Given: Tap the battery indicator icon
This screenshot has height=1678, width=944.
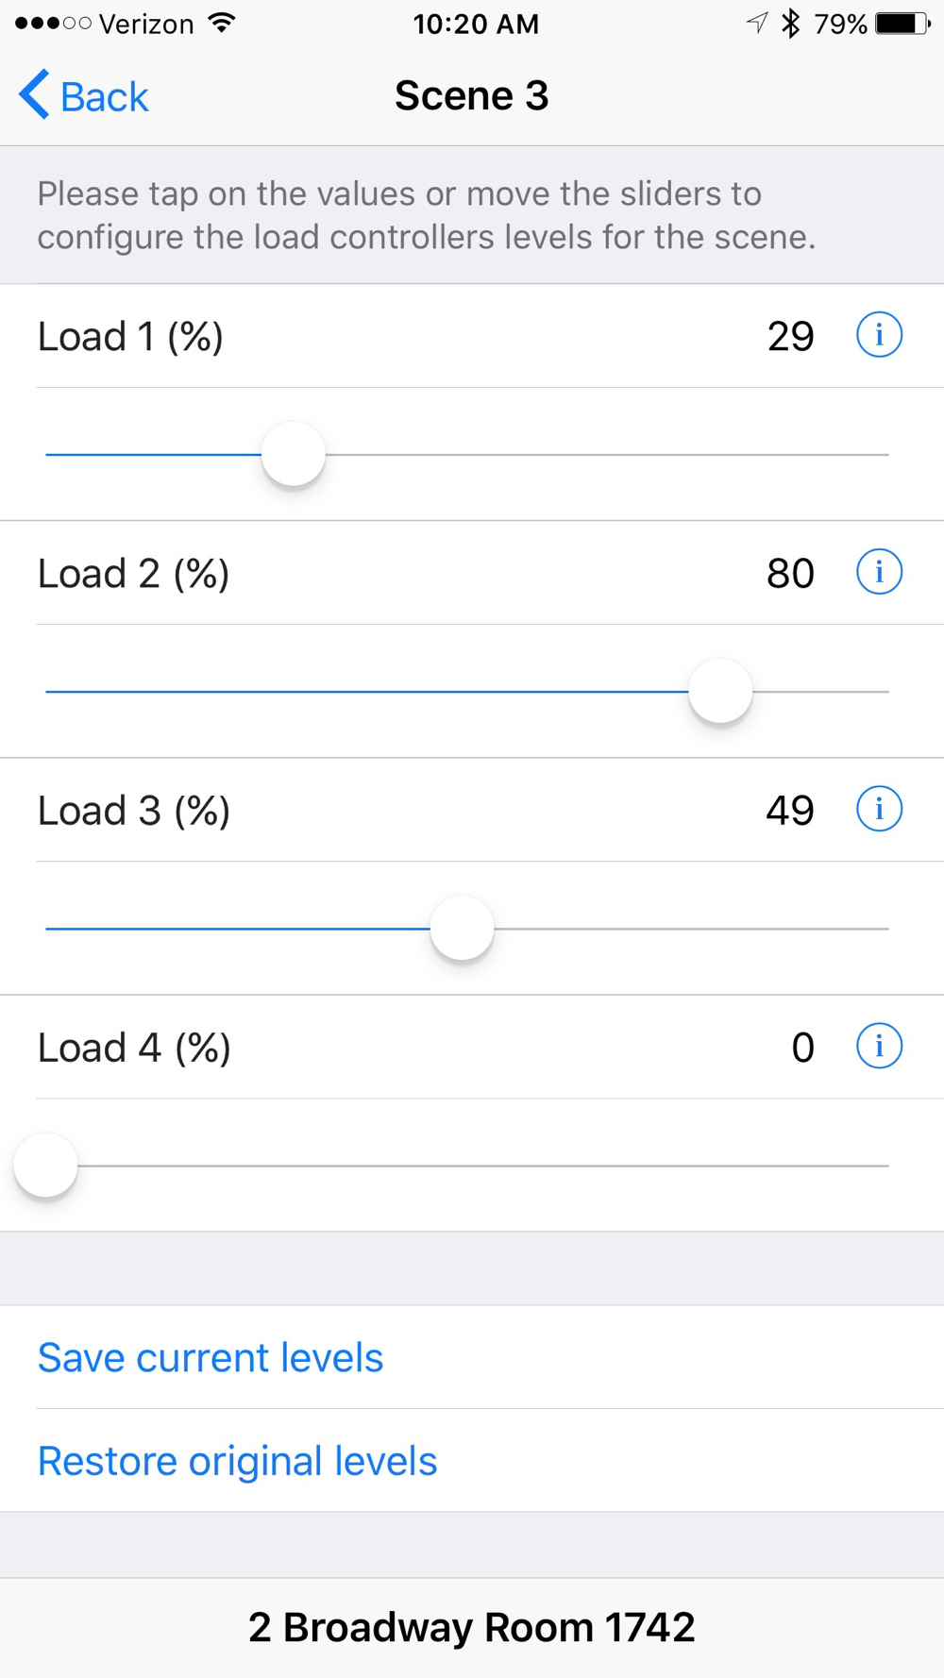Looking at the screenshot, I should pos(902,24).
